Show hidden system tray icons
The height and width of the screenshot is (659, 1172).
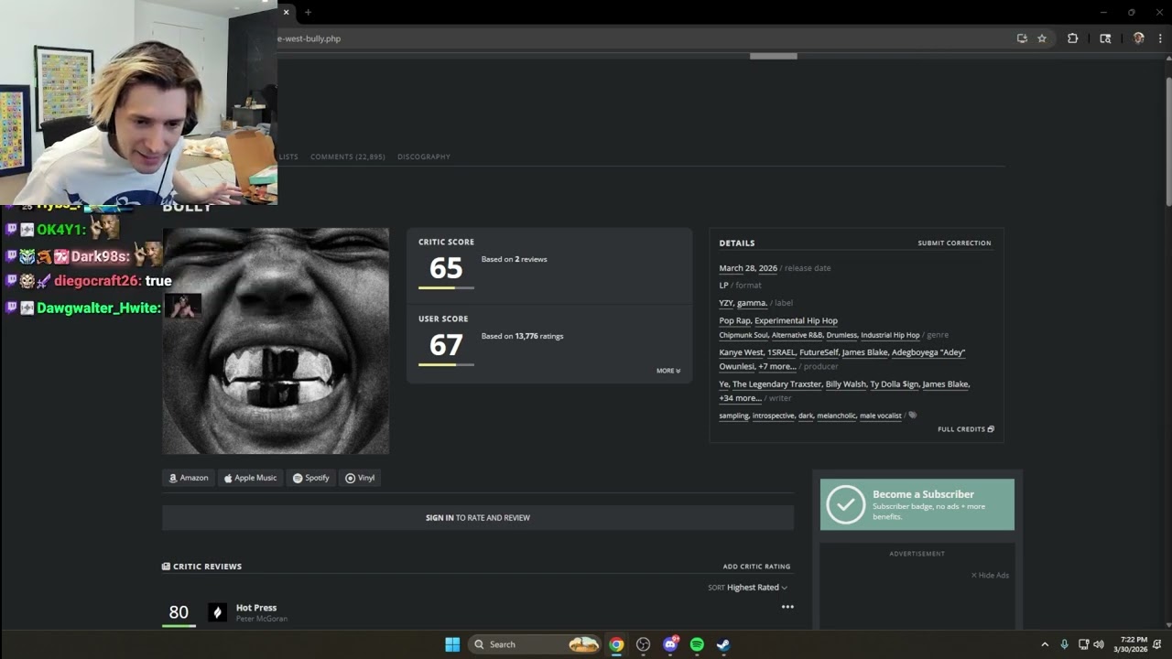click(x=1045, y=644)
